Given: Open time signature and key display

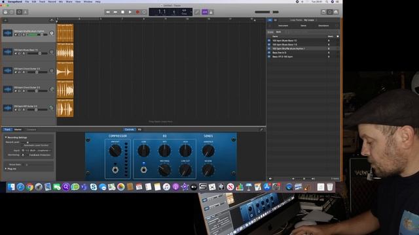Looking at the screenshot, I should coord(184,12).
